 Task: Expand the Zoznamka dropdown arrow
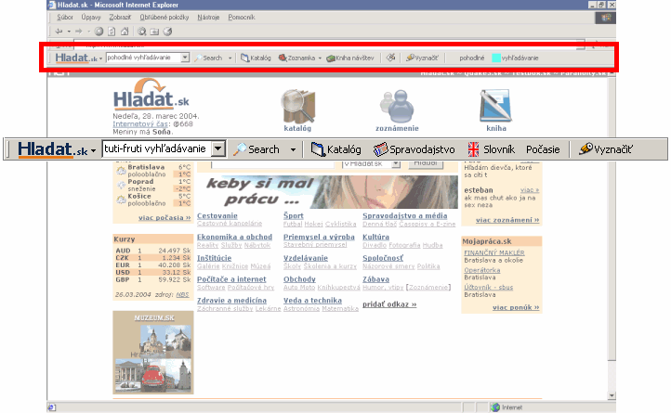pos(320,58)
